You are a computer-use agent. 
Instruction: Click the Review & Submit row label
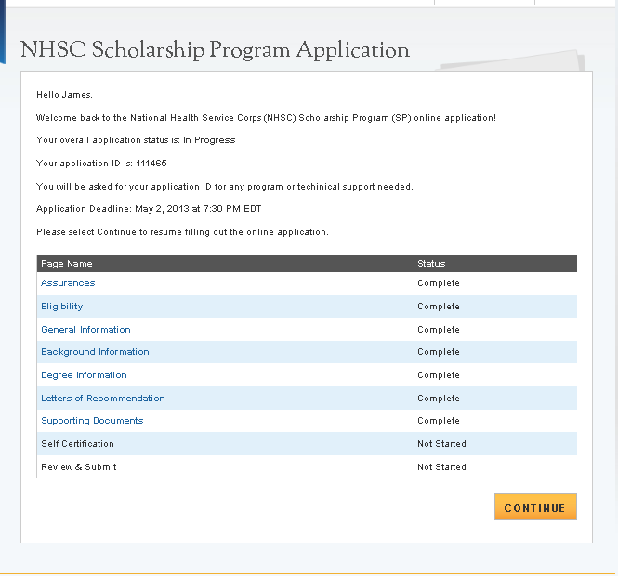(x=79, y=467)
